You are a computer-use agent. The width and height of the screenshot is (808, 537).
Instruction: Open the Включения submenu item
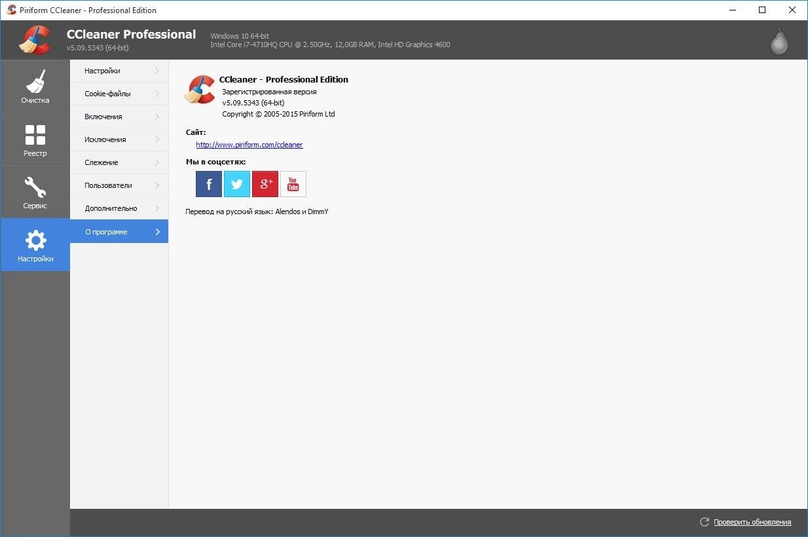pos(119,117)
